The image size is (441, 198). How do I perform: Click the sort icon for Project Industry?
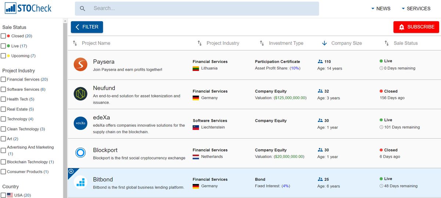tap(200, 43)
